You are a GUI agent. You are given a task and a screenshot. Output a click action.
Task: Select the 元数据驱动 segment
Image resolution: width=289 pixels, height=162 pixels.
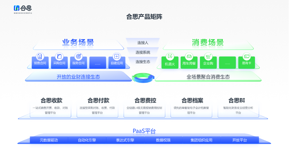tap(49, 140)
